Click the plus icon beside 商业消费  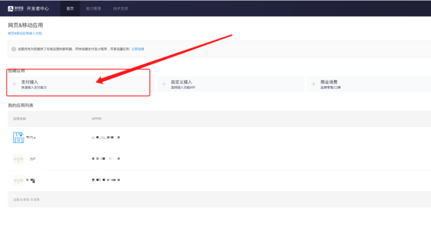point(313,84)
